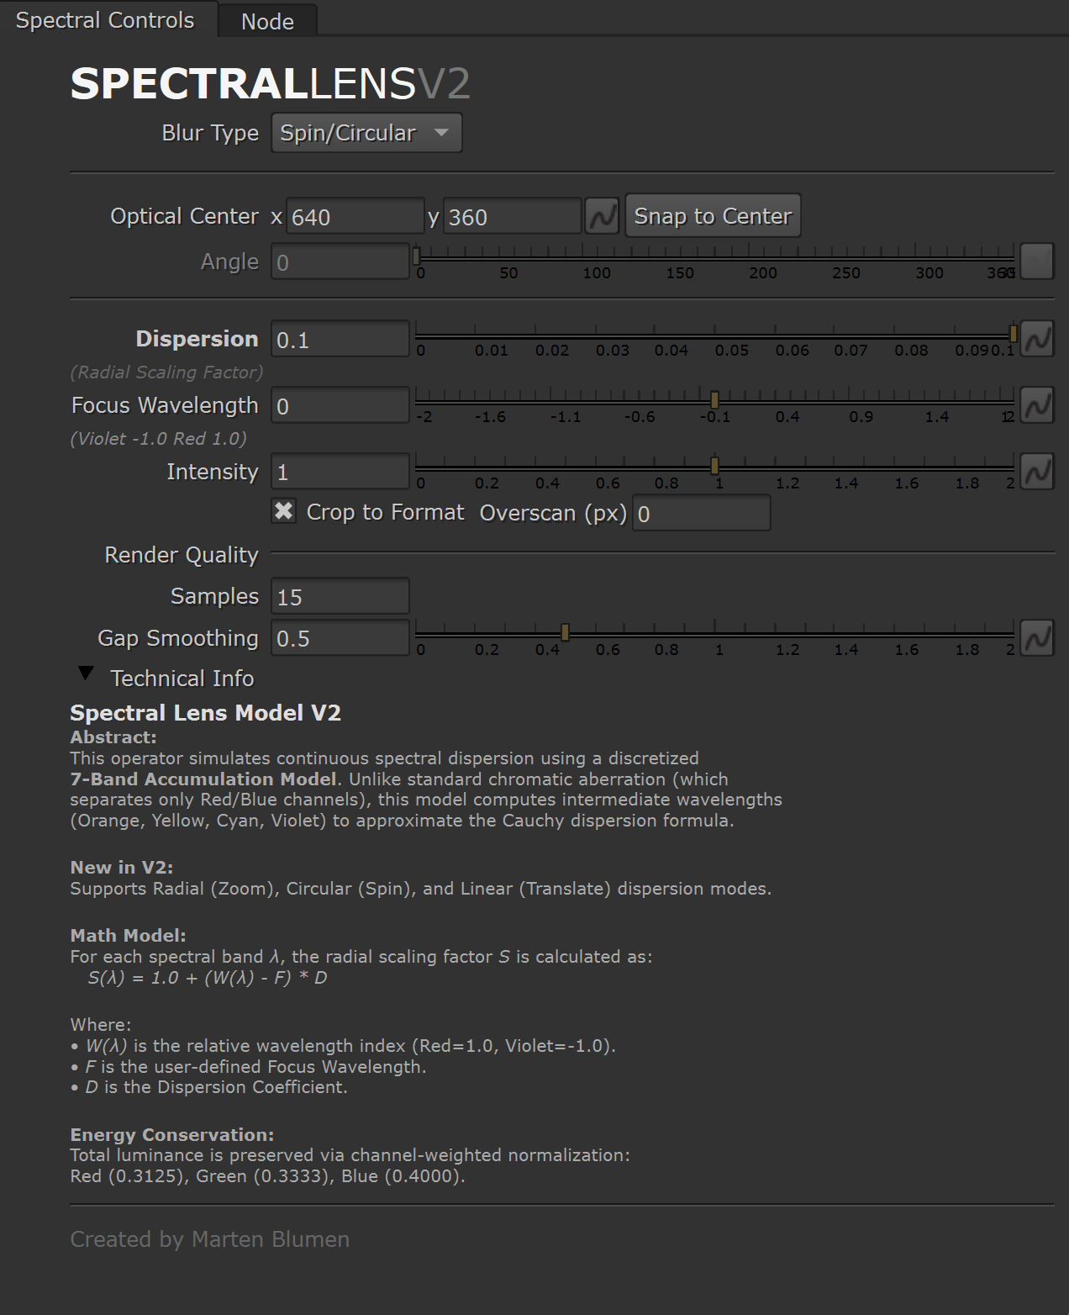The width and height of the screenshot is (1069, 1315).
Task: Click the Optical Center y value field
Action: (x=511, y=217)
